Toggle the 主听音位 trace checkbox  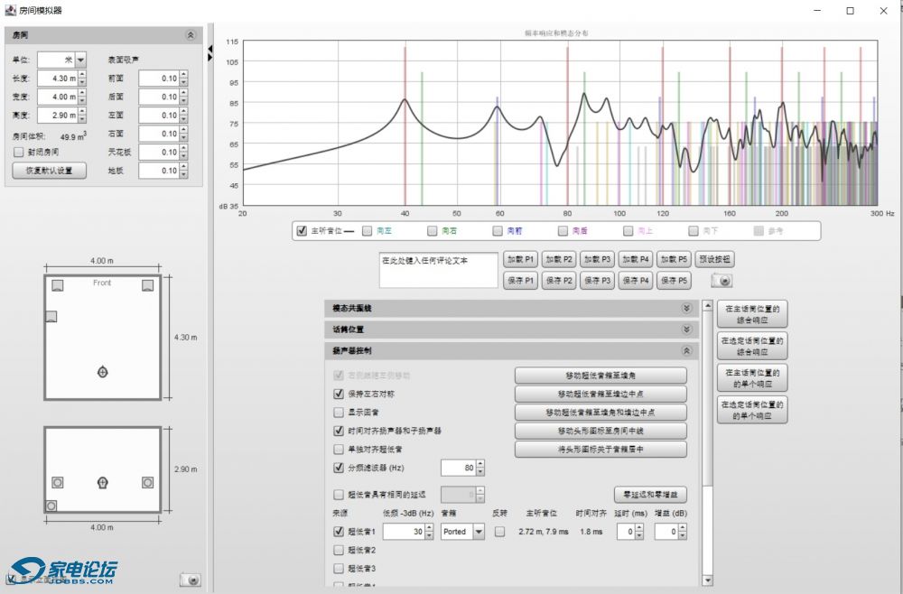pyautogui.click(x=302, y=231)
